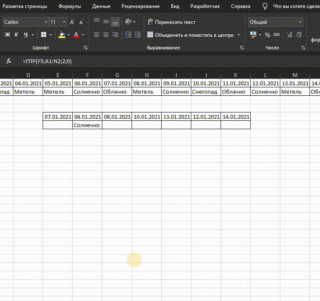
Task: Click in the formula bar with ГПР formula
Action: (x=169, y=61)
